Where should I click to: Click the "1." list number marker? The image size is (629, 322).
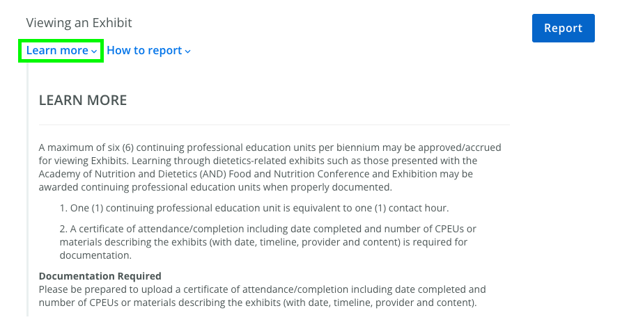(x=63, y=208)
